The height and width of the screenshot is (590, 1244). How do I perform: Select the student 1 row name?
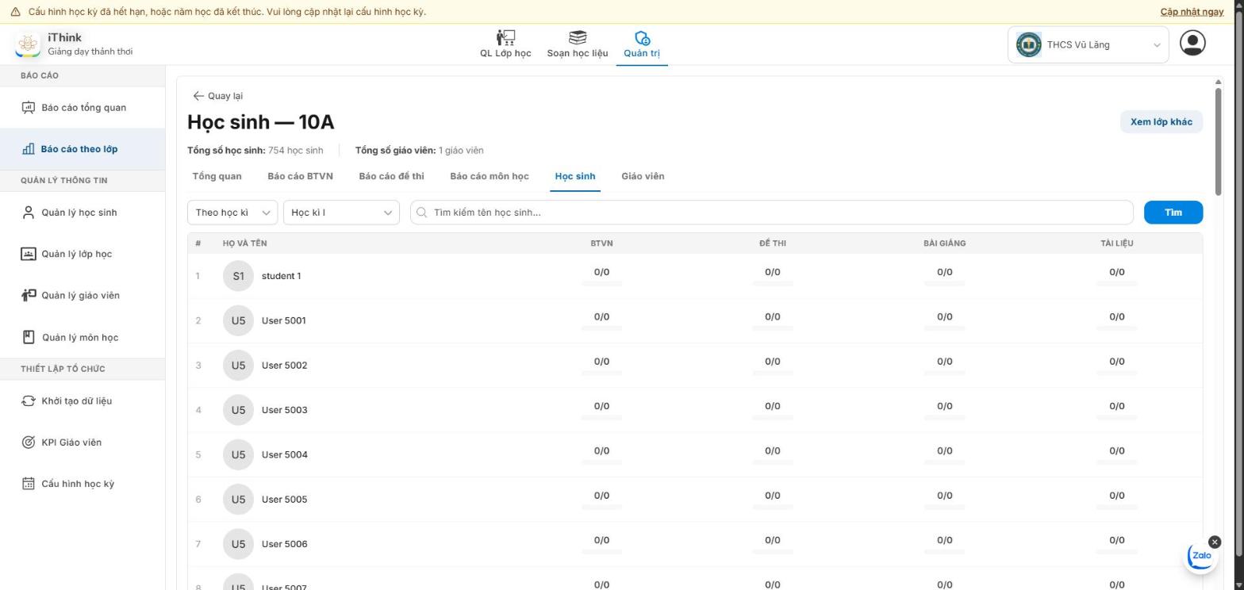[x=281, y=276]
